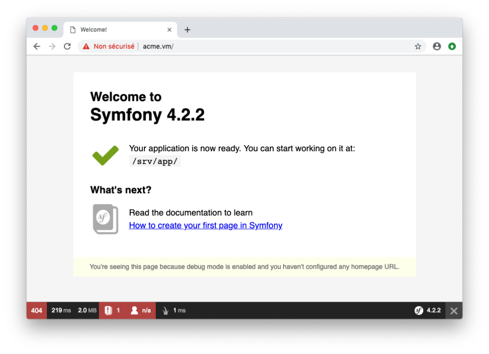Bookmark this page with the star icon
The image size is (489, 354).
coord(418,46)
